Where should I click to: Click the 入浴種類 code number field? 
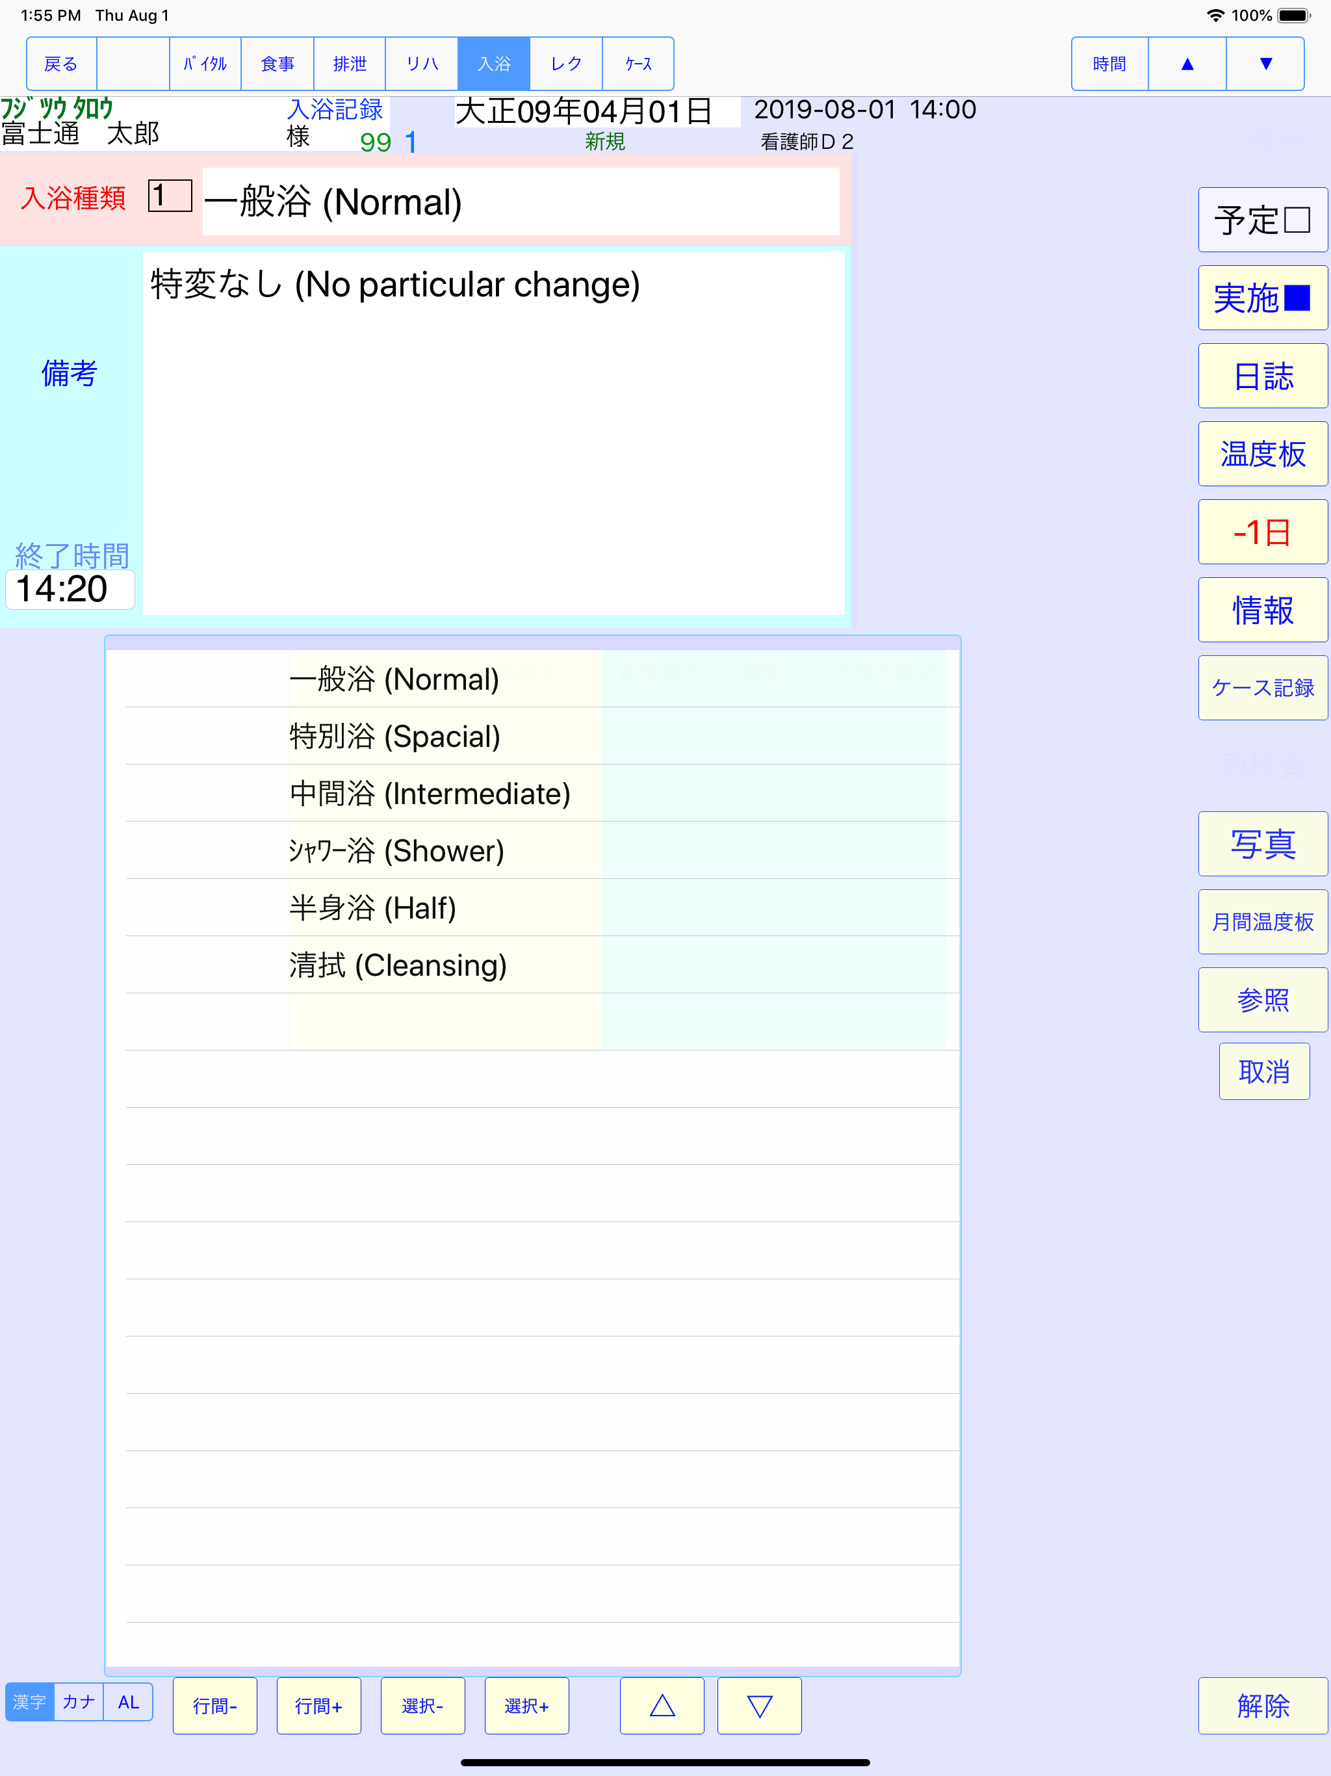pyautogui.click(x=170, y=196)
